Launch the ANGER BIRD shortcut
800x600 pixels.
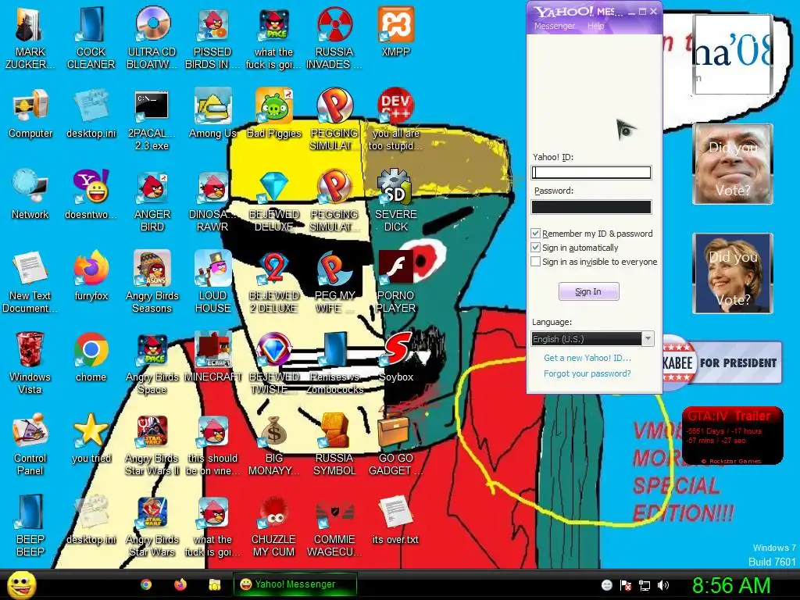point(152,187)
